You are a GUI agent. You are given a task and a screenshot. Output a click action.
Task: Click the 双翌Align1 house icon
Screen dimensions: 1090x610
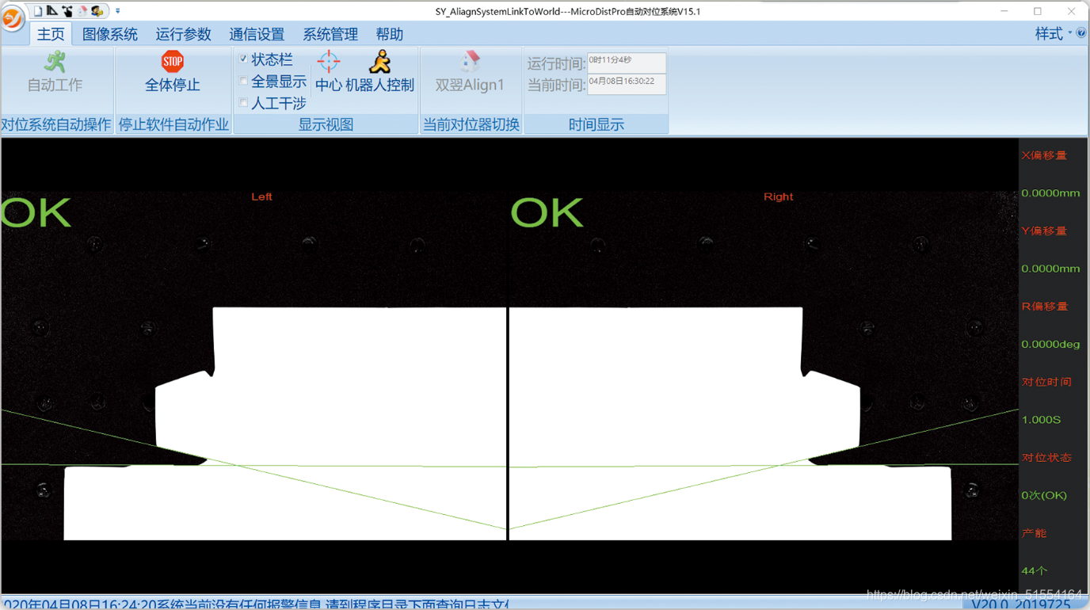(470, 62)
